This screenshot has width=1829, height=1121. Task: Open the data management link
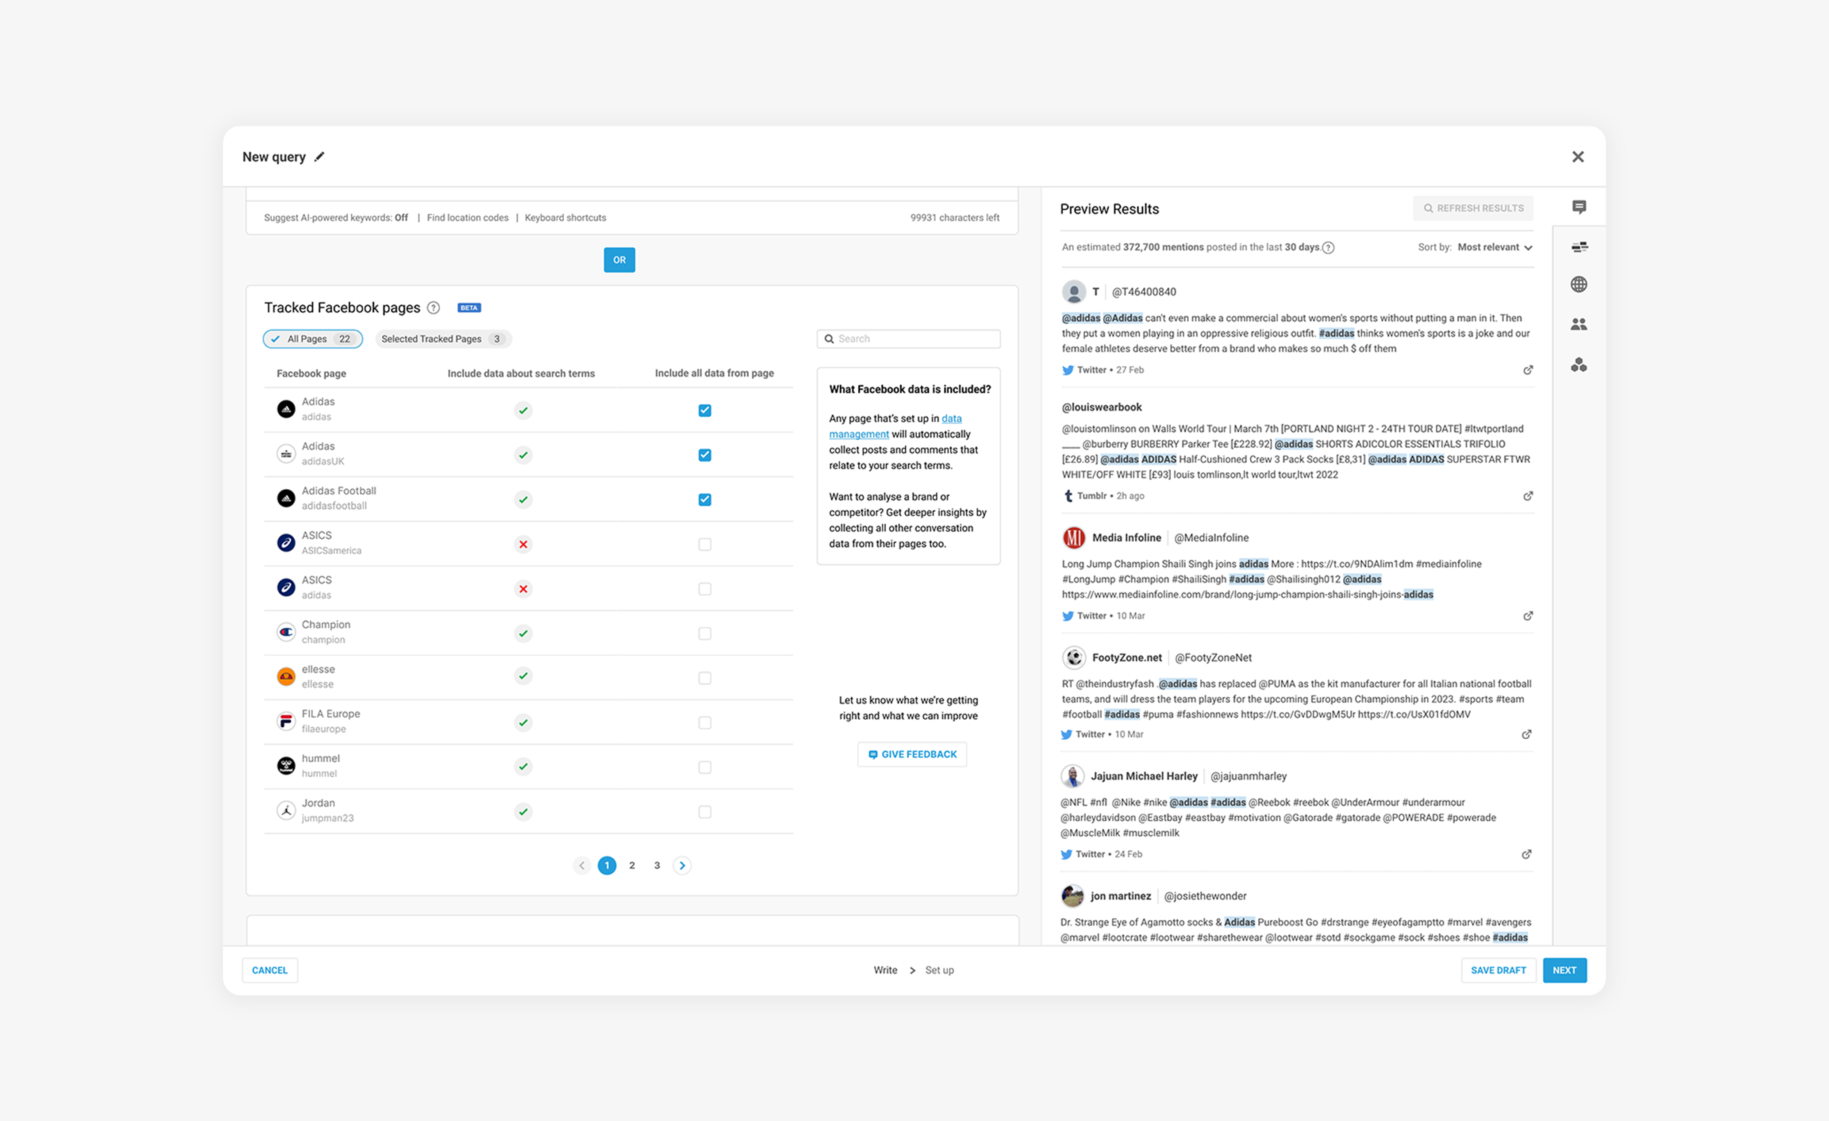tap(895, 426)
